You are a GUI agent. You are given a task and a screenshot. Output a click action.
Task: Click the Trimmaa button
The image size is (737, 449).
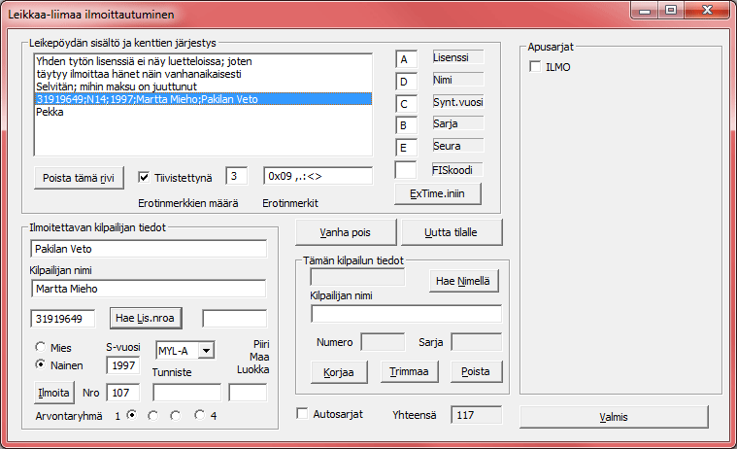[x=408, y=372]
